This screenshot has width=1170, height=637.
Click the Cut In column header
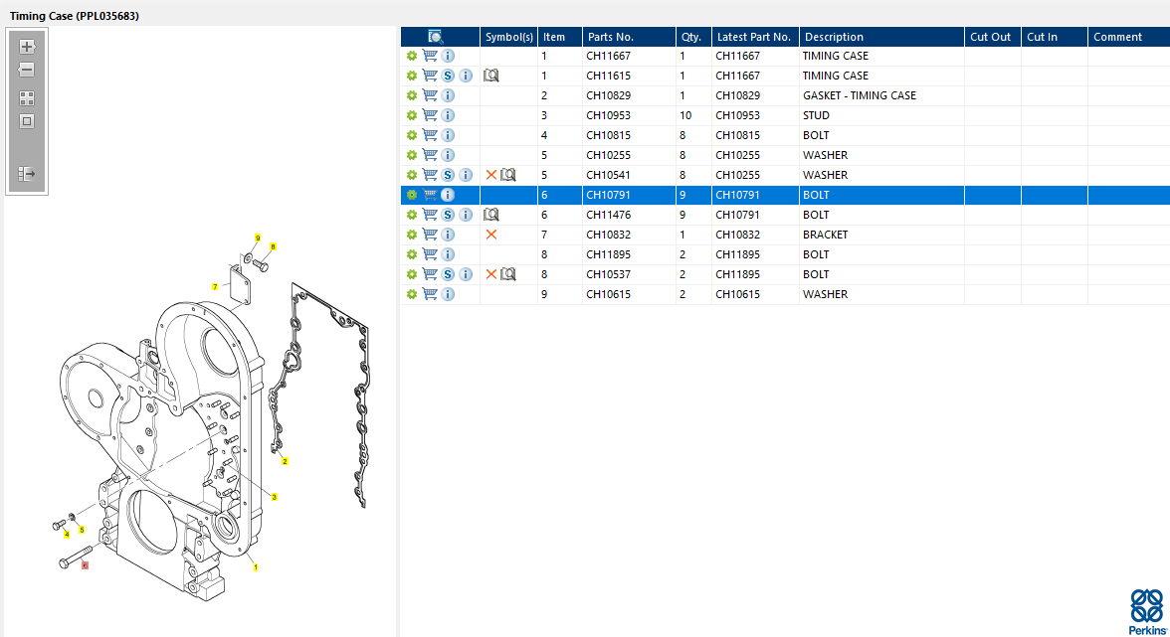coord(1055,37)
